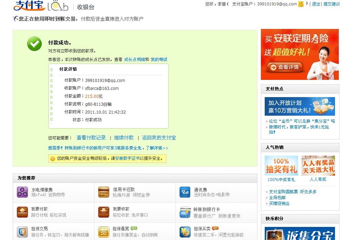This screenshot has width=345, height=240.
Task: Click the payer account 399101919@qq.com in details
Action: pos(105,81)
